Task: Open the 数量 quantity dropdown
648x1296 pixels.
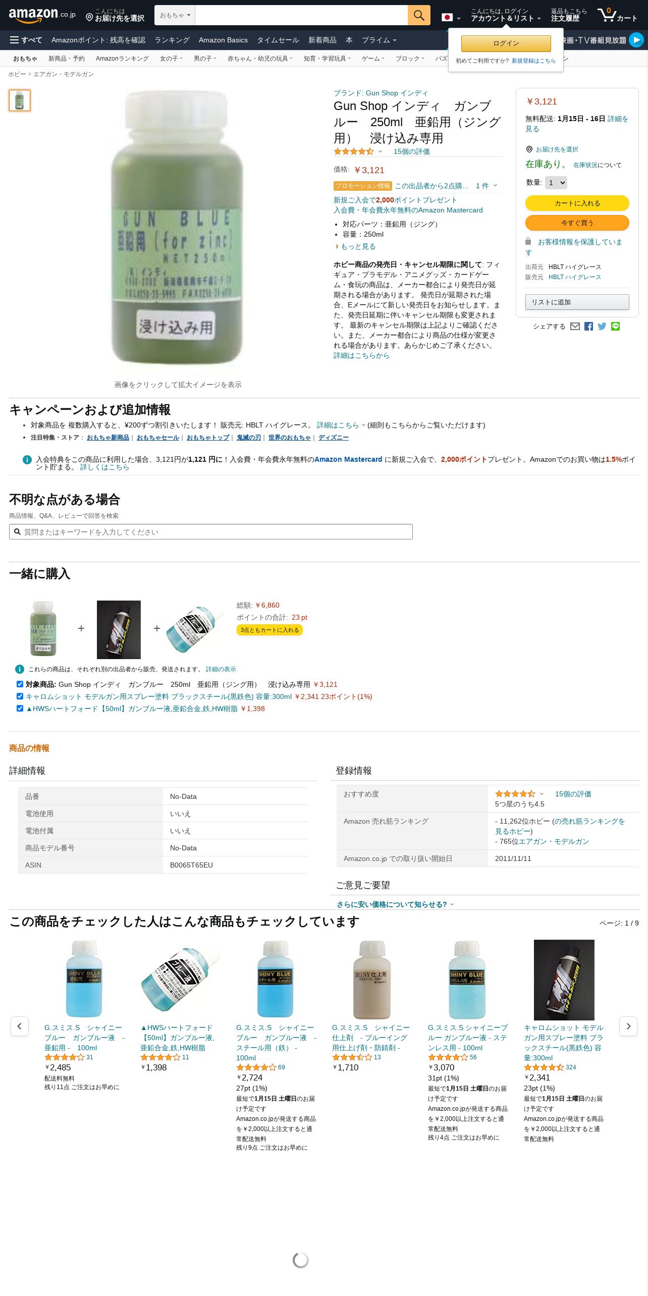Action: tap(556, 182)
